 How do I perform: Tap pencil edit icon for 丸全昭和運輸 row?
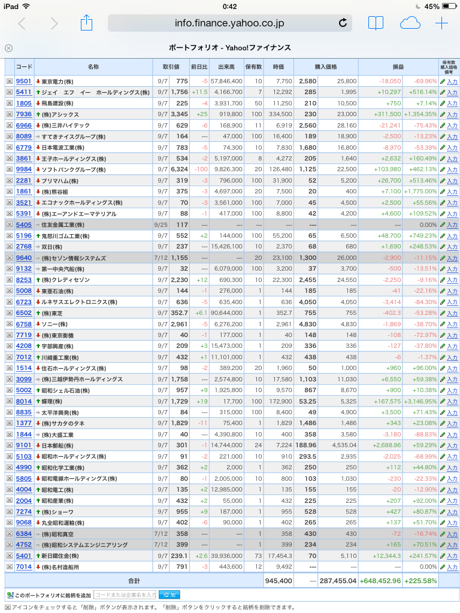pyautogui.click(x=443, y=523)
